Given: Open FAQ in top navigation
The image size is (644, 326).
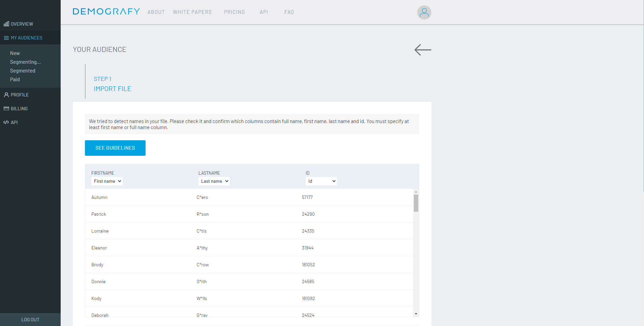Looking at the screenshot, I should click(289, 12).
